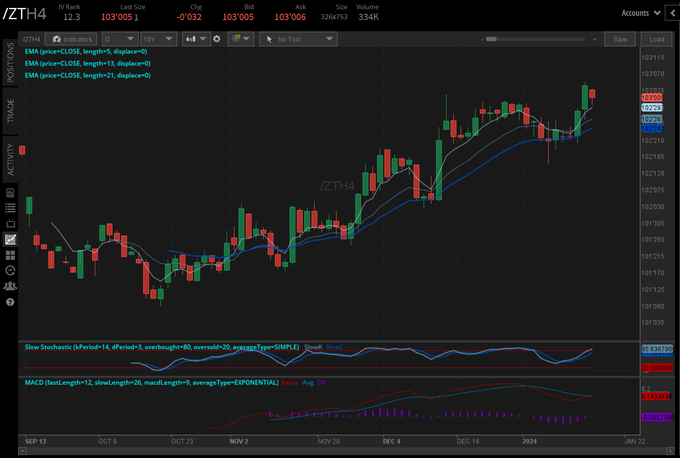This screenshot has height=458, width=680.
Task: Click the Volume value 334K
Action: [x=369, y=17]
